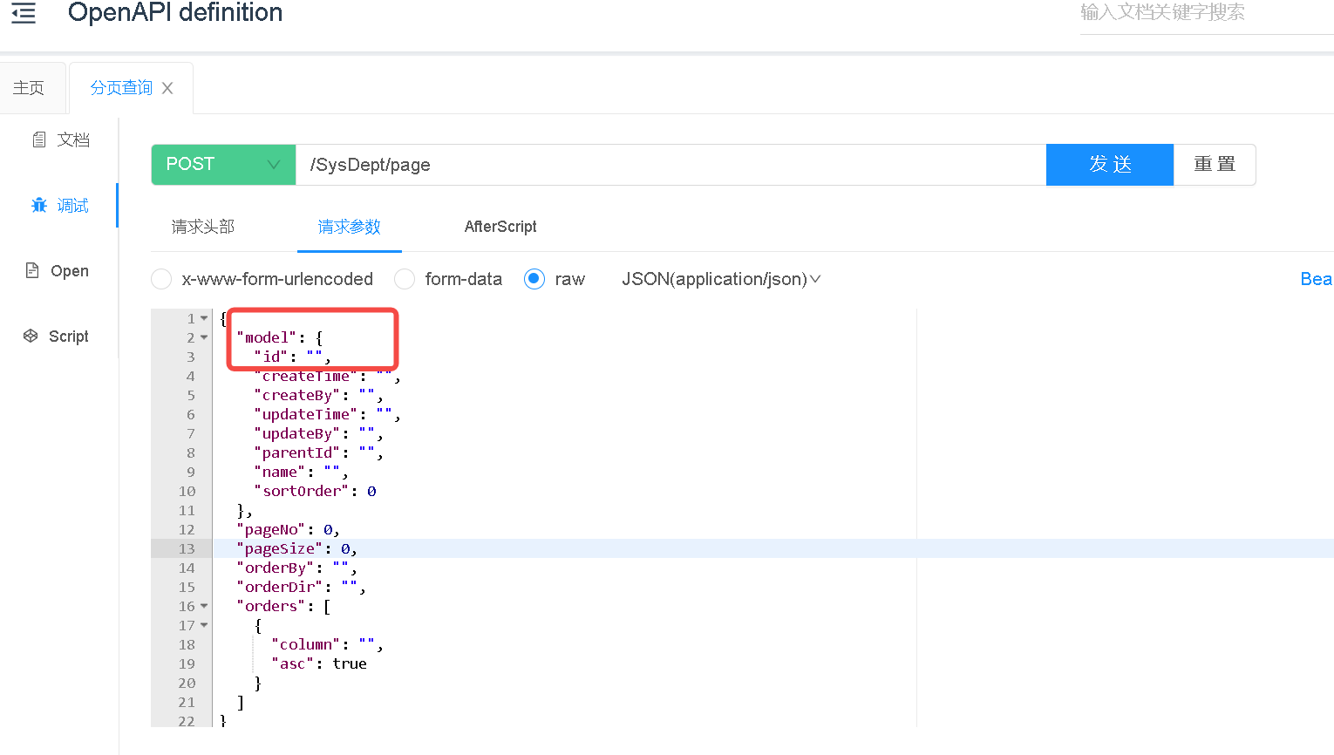The width and height of the screenshot is (1334, 755).
Task: Click the 重置 reset button
Action: [1214, 165]
